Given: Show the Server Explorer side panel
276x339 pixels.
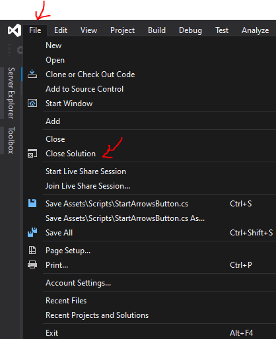Looking at the screenshot, I should pyautogui.click(x=11, y=93).
